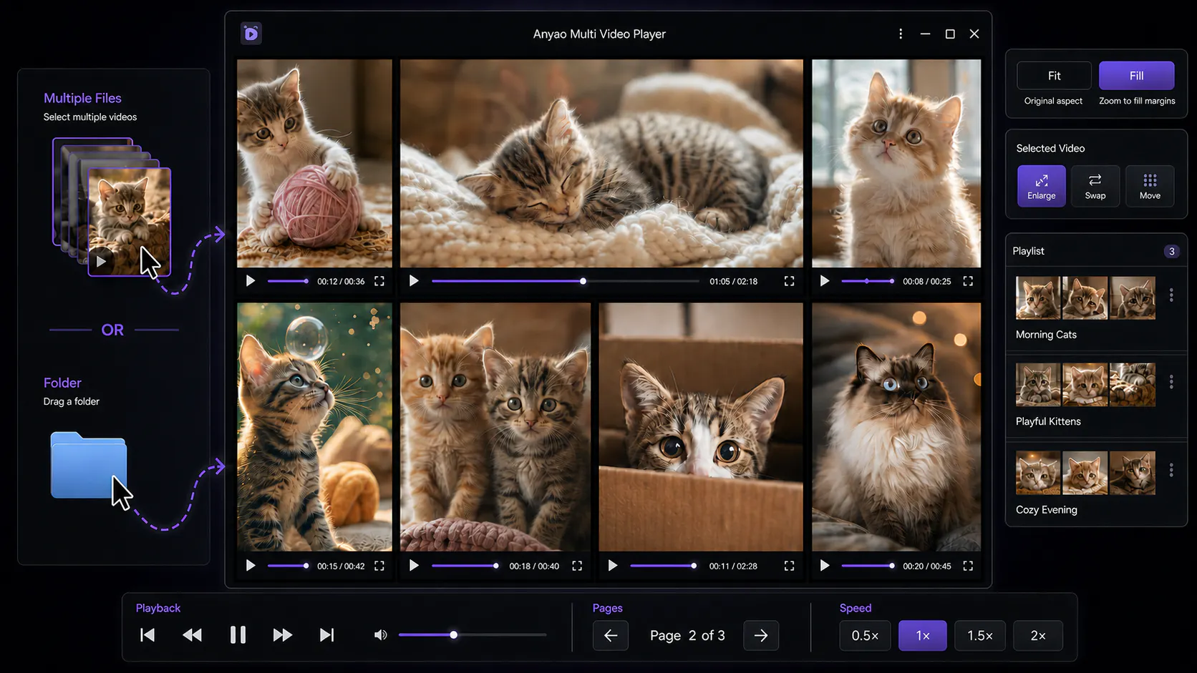Image resolution: width=1197 pixels, height=673 pixels.
Task: Skip to previous track in Playback
Action: (147, 635)
